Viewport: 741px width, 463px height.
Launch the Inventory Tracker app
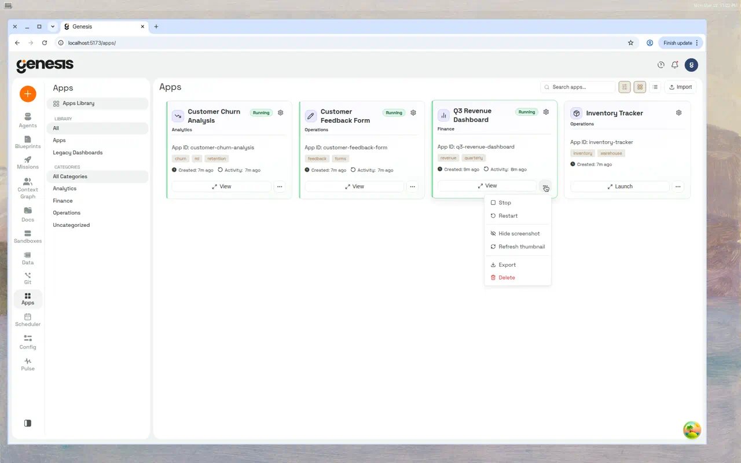tap(619, 186)
